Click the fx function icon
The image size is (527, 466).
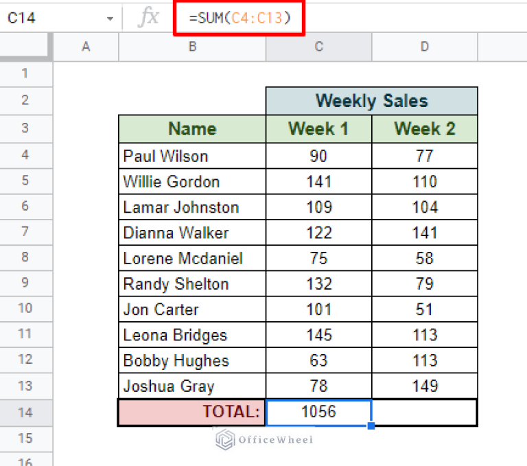pyautogui.click(x=148, y=17)
